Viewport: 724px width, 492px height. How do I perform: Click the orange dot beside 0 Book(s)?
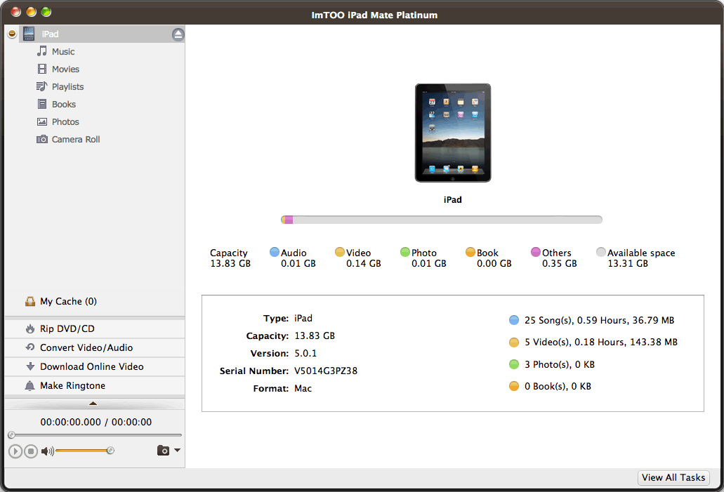click(x=514, y=386)
